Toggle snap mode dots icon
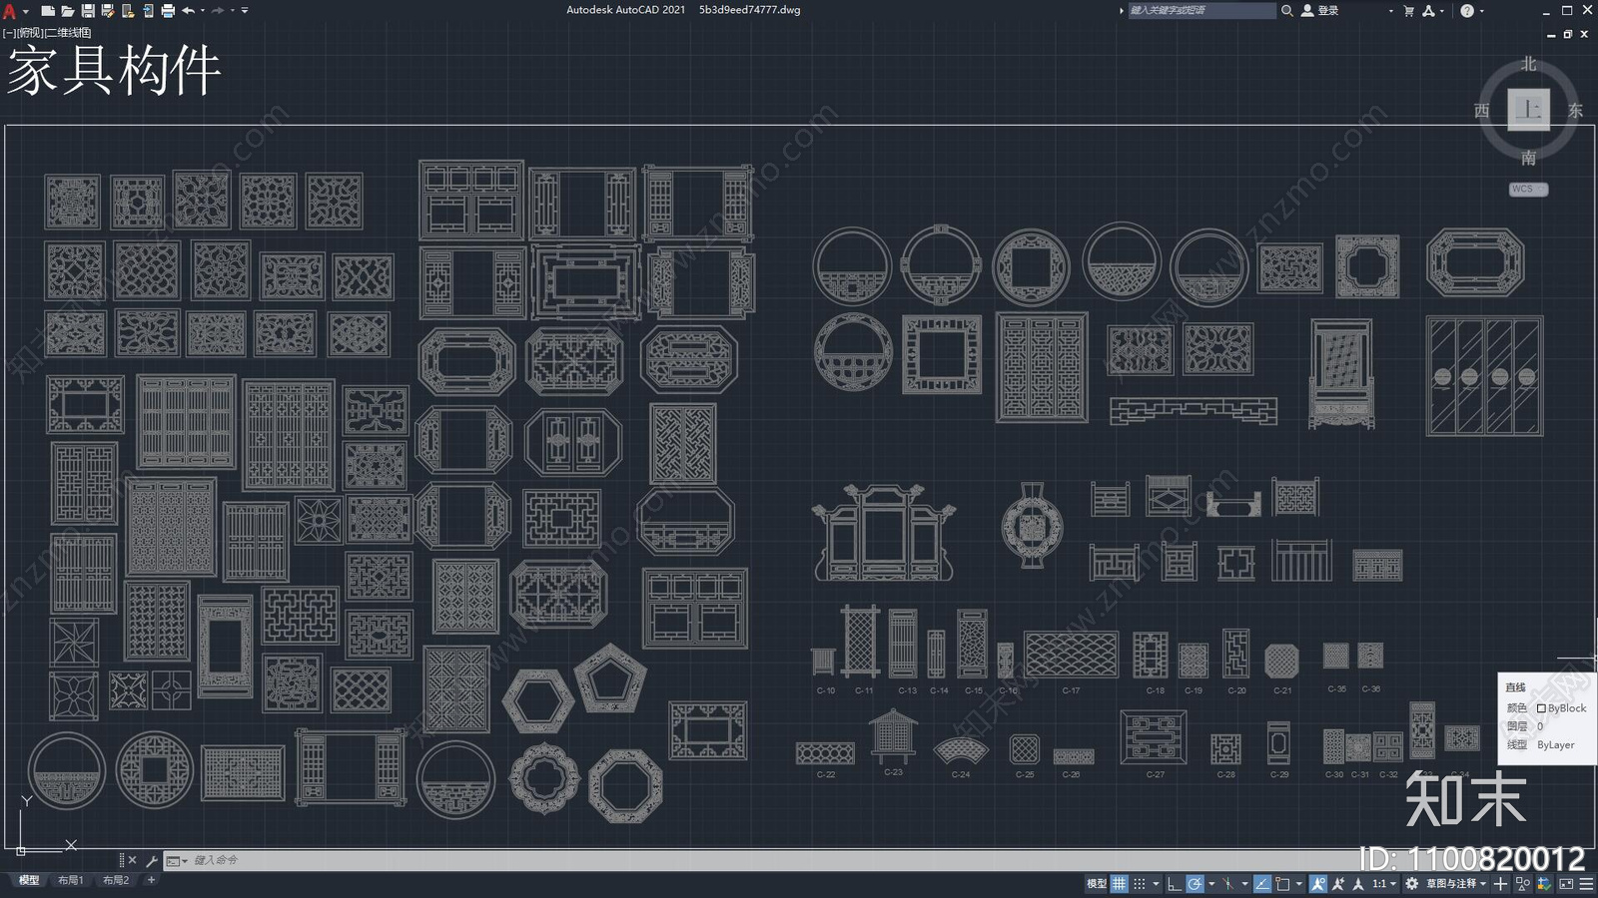 click(1140, 884)
